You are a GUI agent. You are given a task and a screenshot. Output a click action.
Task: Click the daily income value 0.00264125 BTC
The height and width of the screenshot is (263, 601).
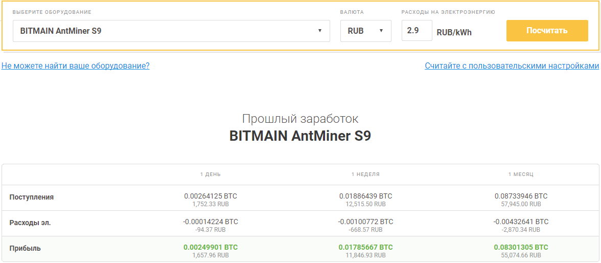coord(211,196)
